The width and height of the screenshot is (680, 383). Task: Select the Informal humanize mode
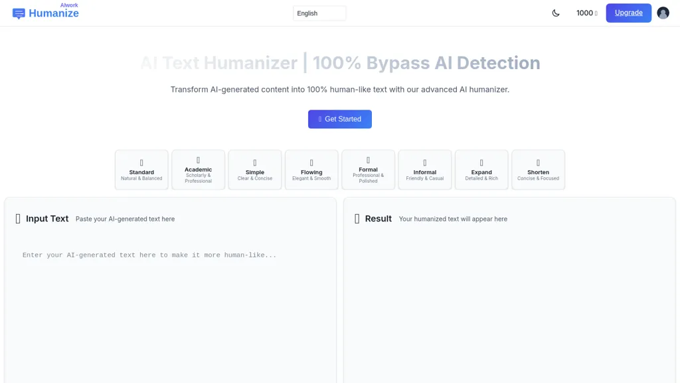(x=424, y=170)
